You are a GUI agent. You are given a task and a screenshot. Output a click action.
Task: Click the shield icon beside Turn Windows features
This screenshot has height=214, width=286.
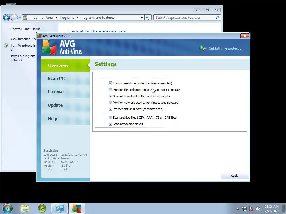tap(6, 45)
